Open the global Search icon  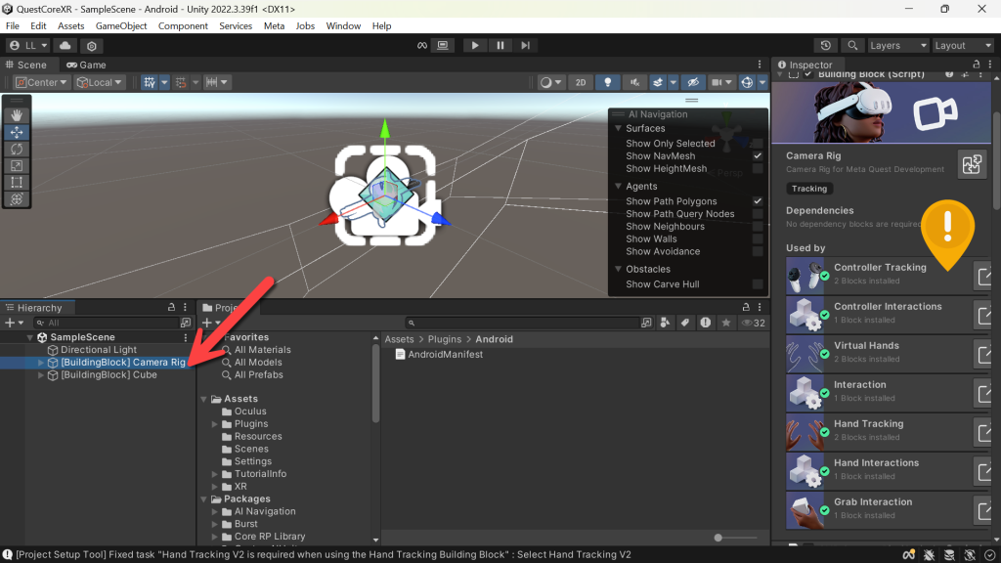pyautogui.click(x=852, y=45)
